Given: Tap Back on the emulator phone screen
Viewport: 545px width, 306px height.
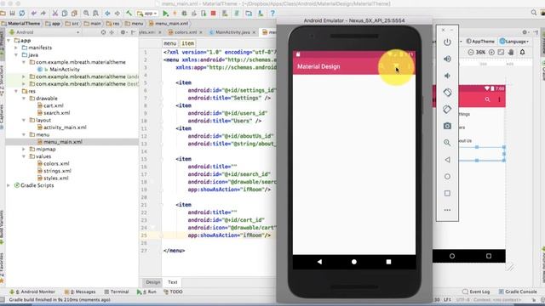Looking at the screenshot, I should point(319,262).
